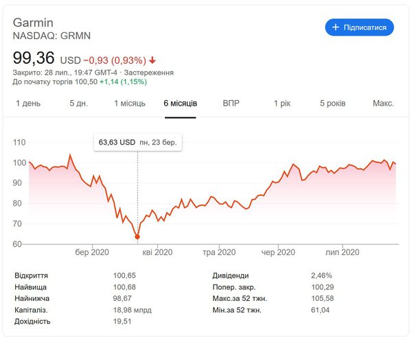Viewport: 412px width, 340px height.
Task: Click the Garmin company title
Action: 34,22
